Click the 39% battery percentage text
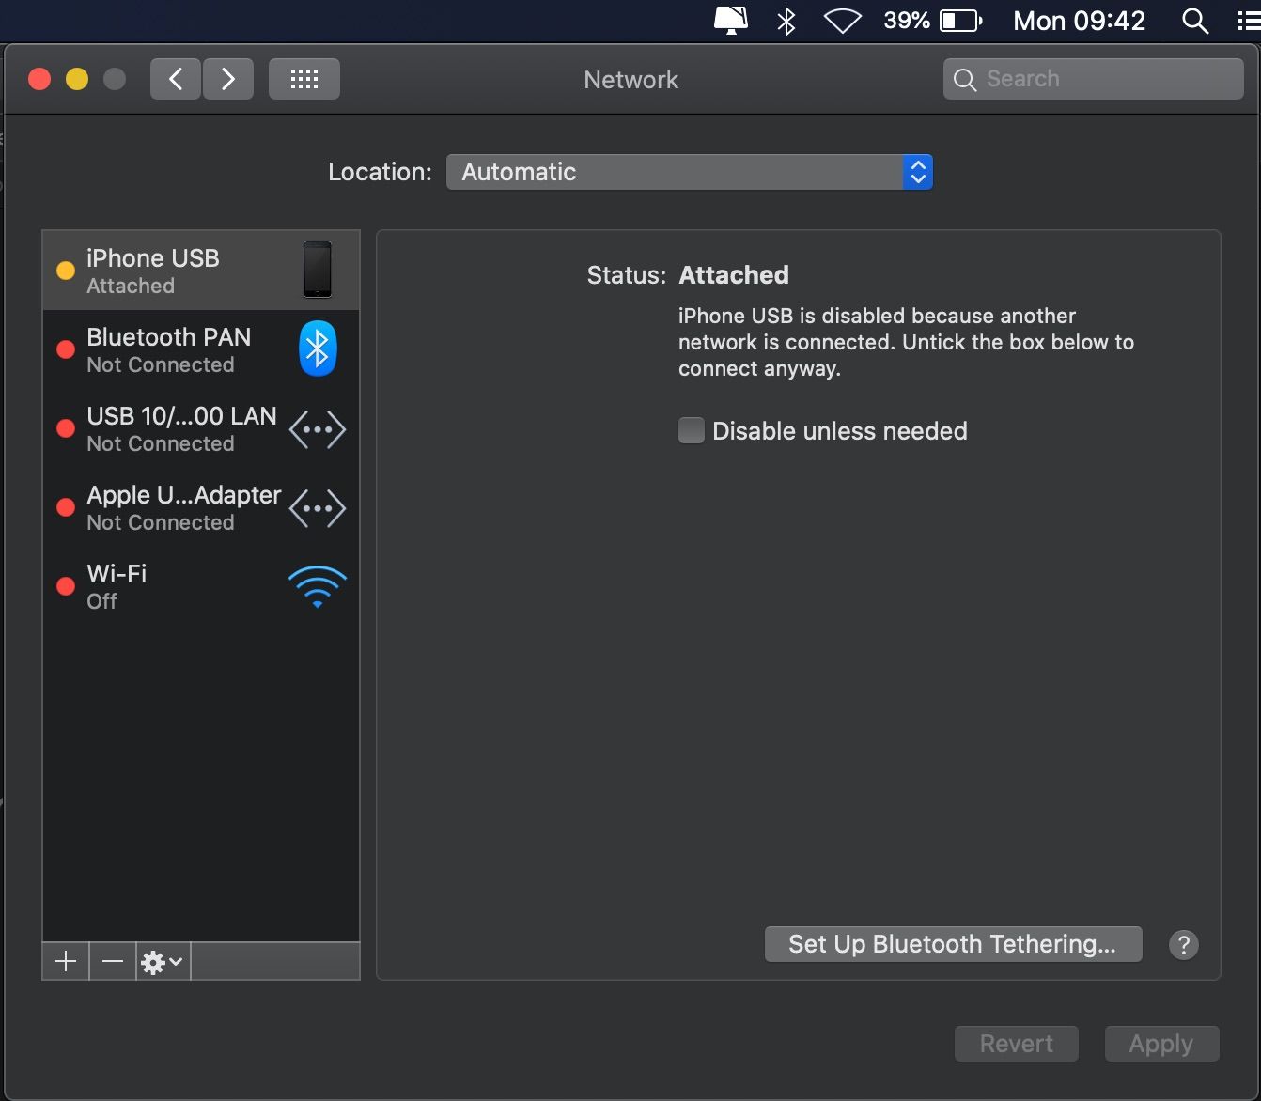 point(907,21)
